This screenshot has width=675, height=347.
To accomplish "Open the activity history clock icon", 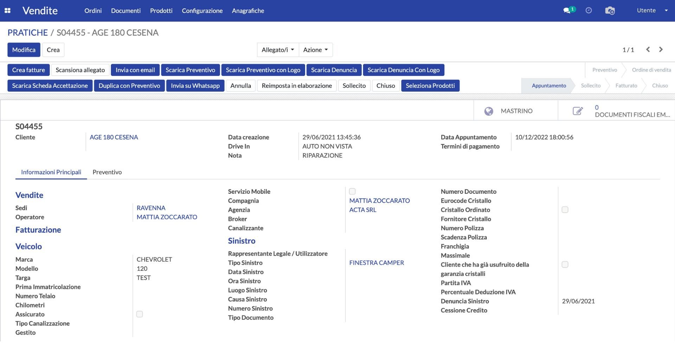I will point(589,11).
